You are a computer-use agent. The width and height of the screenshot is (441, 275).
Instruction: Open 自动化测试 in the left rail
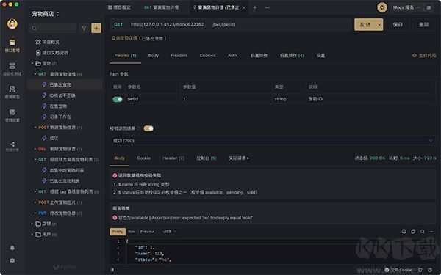[x=12, y=69]
